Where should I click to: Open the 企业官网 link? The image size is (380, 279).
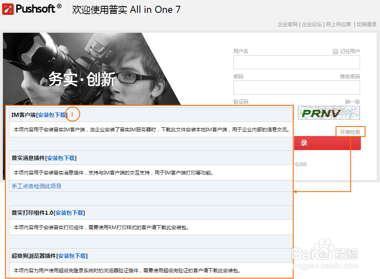tap(287, 24)
